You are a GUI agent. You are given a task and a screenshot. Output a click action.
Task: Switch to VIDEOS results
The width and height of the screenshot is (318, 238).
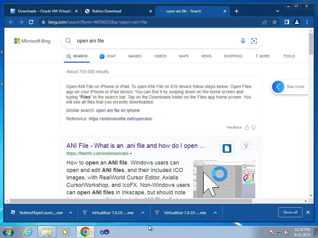[160, 56]
